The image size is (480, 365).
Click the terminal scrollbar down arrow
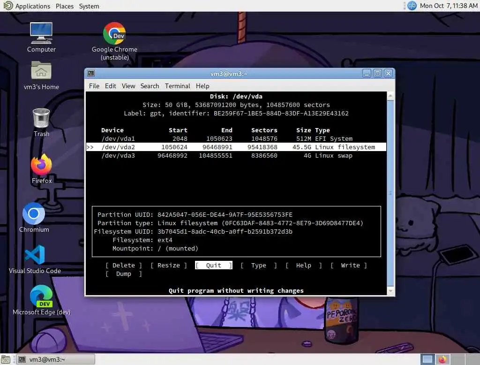click(x=390, y=290)
